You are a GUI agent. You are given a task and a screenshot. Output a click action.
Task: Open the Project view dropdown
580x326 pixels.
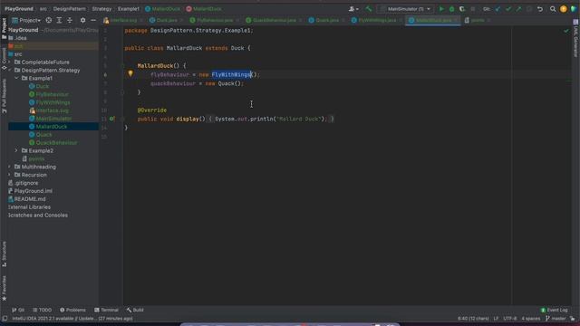point(26,20)
